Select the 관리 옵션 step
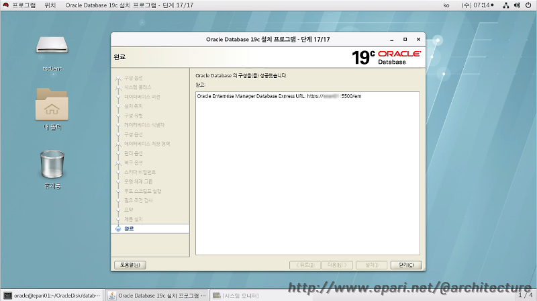Viewport: 537px width, 301px height. [133, 154]
